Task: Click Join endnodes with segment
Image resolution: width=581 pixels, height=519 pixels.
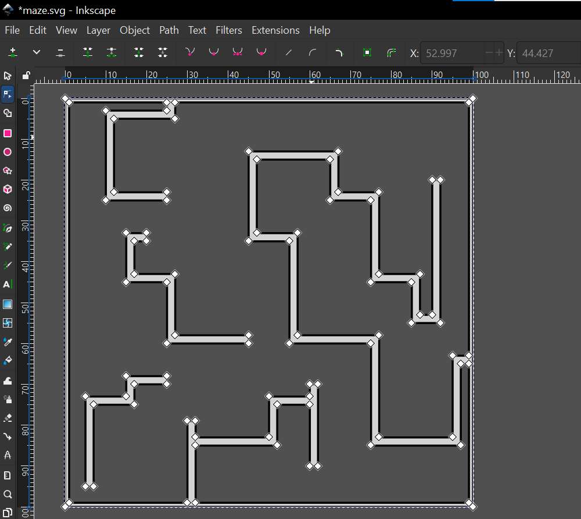Action: [x=139, y=53]
